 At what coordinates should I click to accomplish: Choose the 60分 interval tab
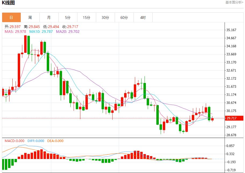point(124,18)
